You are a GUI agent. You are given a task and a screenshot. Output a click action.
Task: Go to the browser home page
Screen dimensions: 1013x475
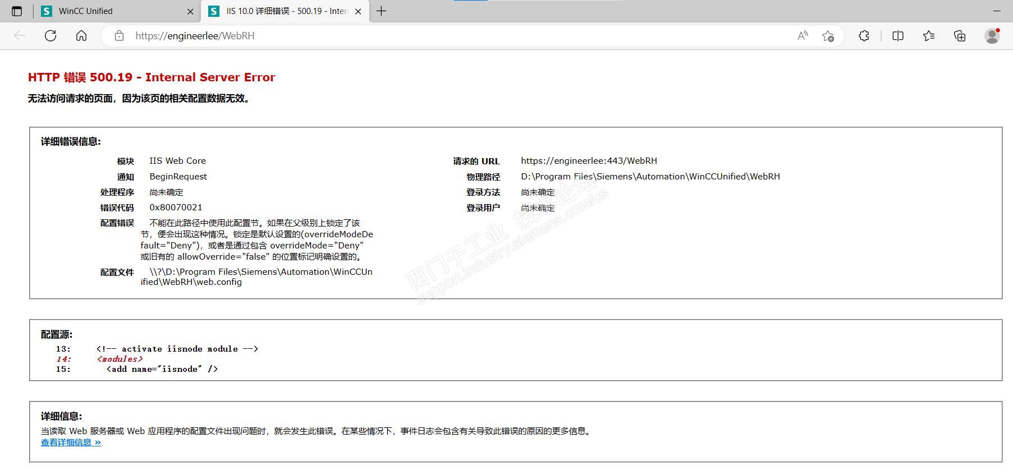pos(81,36)
